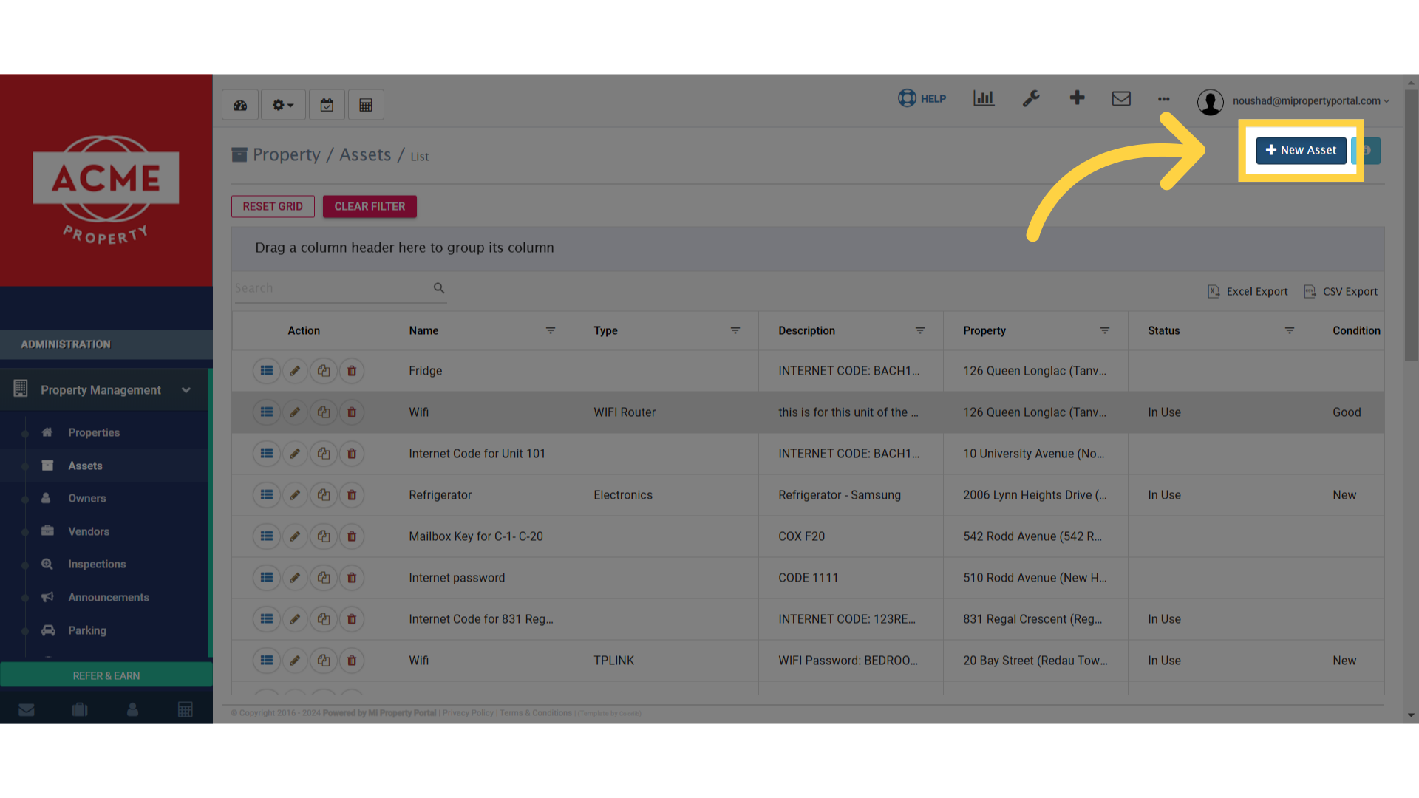Open the three-dots overflow menu

coord(1164,100)
